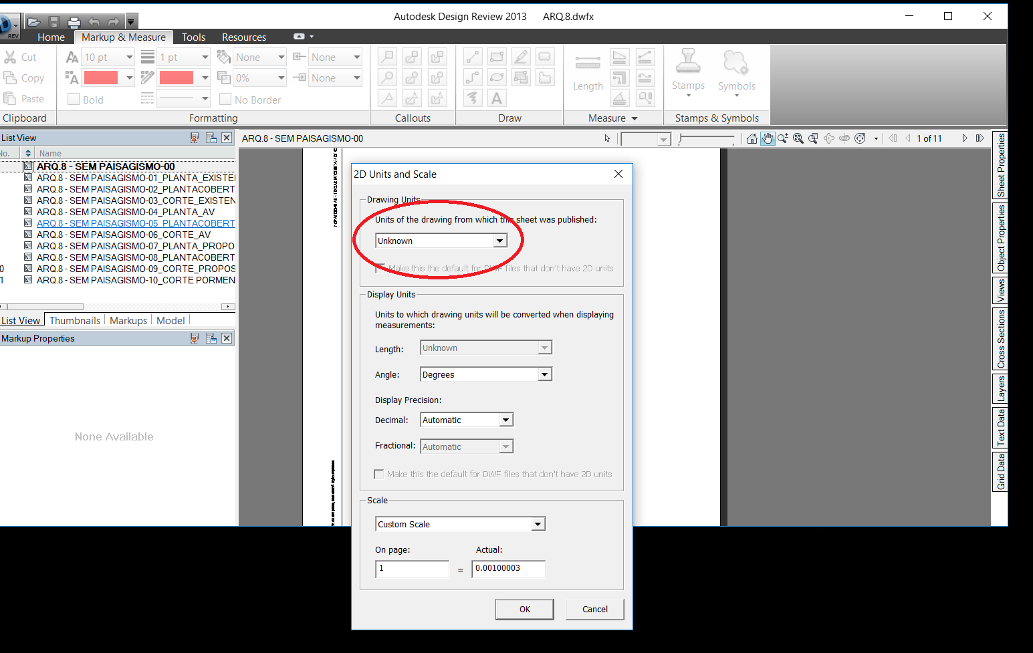Enable the Bold formatting checkbox
The image size is (1033, 653).
[x=74, y=99]
